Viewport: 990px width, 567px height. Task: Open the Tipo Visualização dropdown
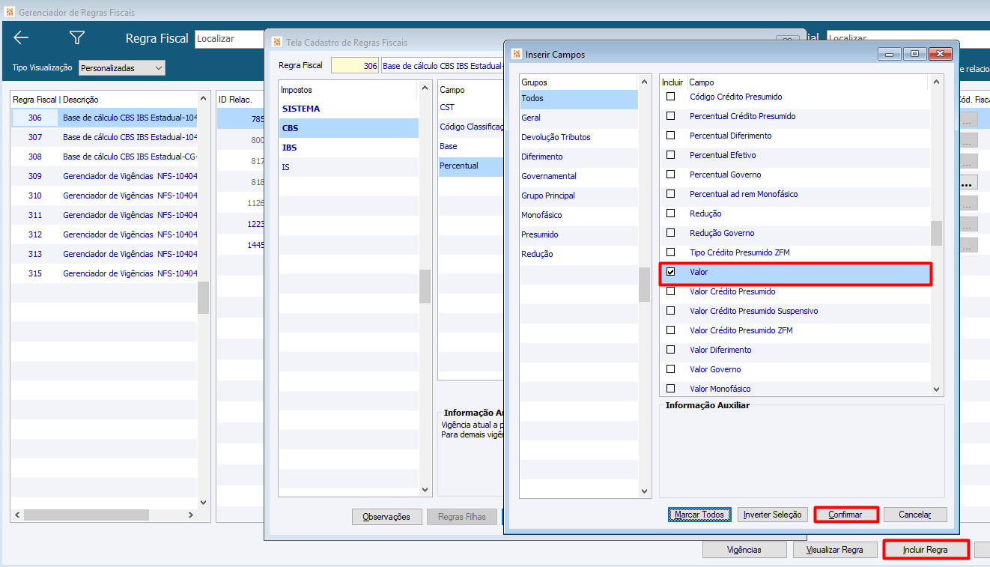click(x=121, y=68)
